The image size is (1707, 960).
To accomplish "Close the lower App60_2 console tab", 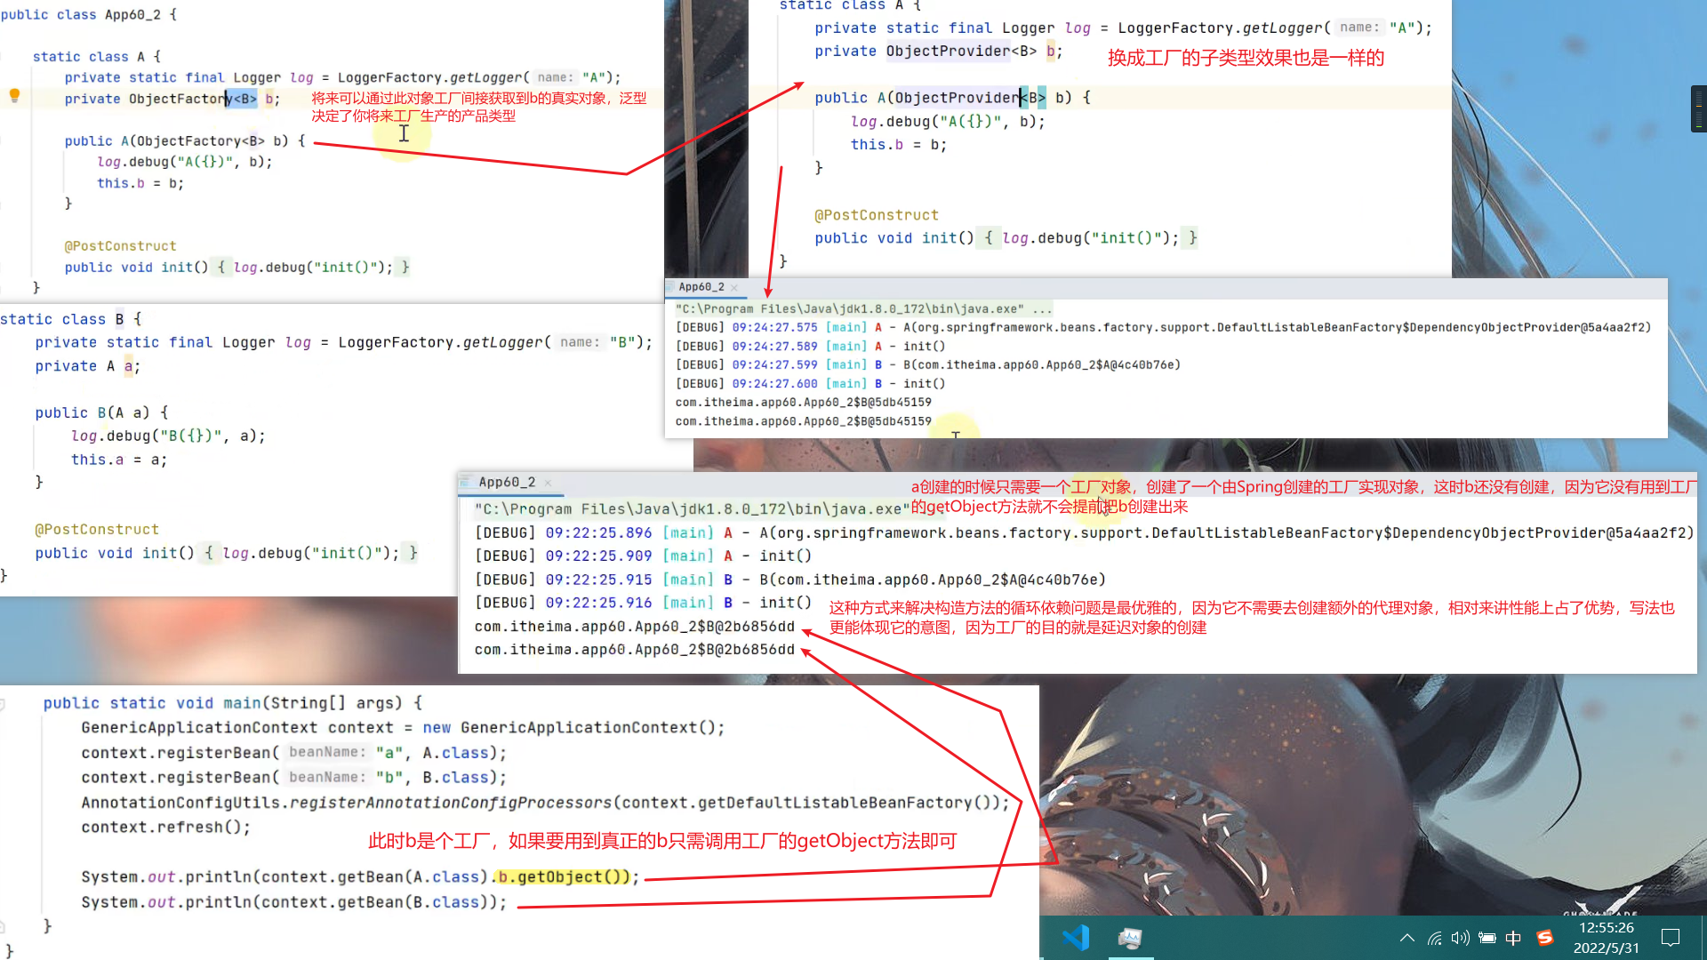I will click(548, 483).
